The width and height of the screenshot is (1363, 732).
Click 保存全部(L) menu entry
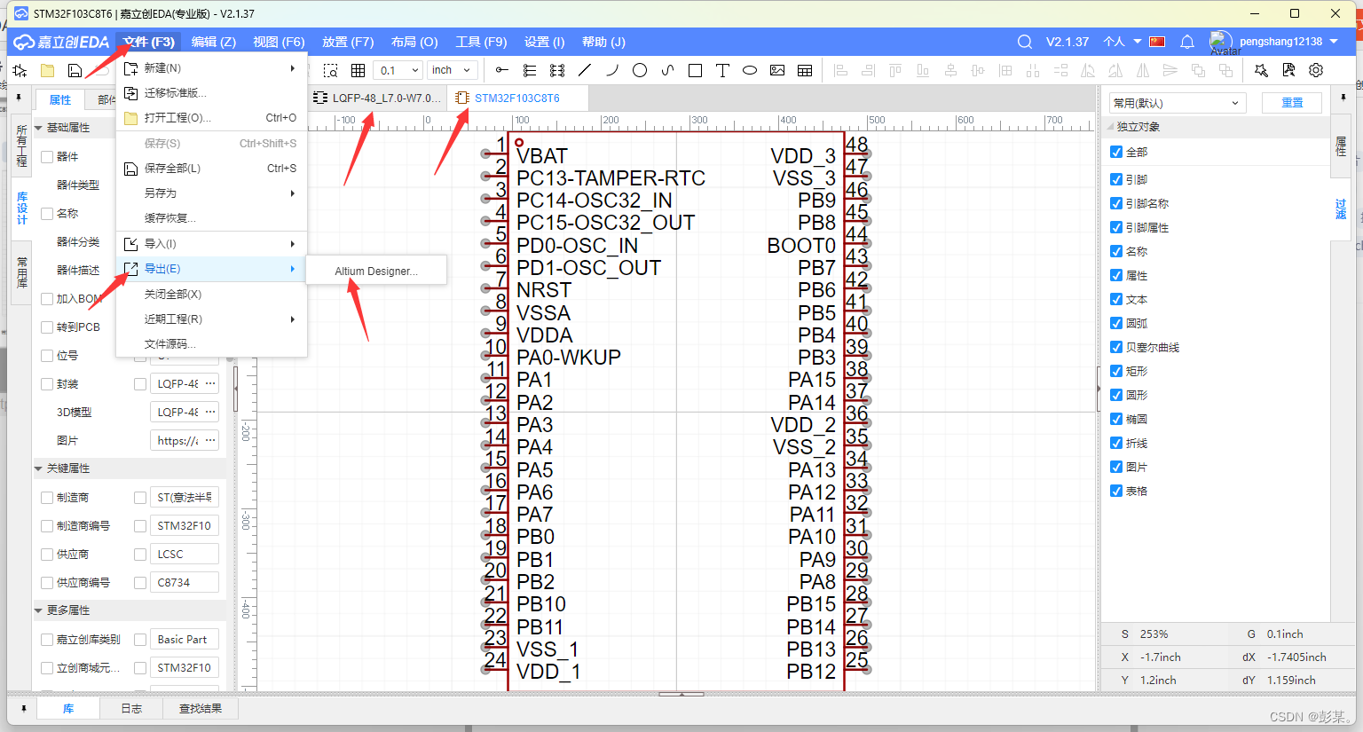[211, 168]
